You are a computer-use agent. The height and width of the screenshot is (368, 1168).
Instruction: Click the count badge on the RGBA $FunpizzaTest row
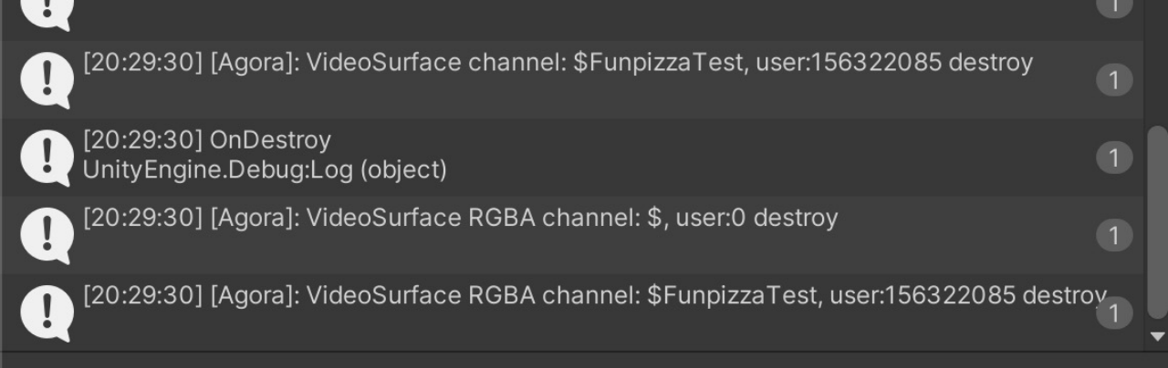pyautogui.click(x=1113, y=313)
